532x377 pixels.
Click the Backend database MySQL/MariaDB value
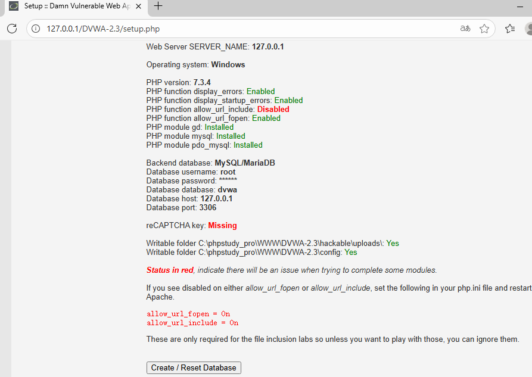point(245,163)
